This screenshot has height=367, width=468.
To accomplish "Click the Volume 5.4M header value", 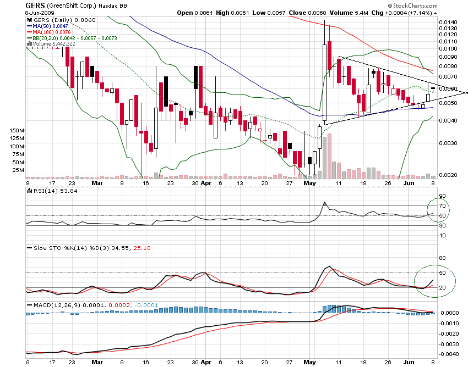I will 349,13.
